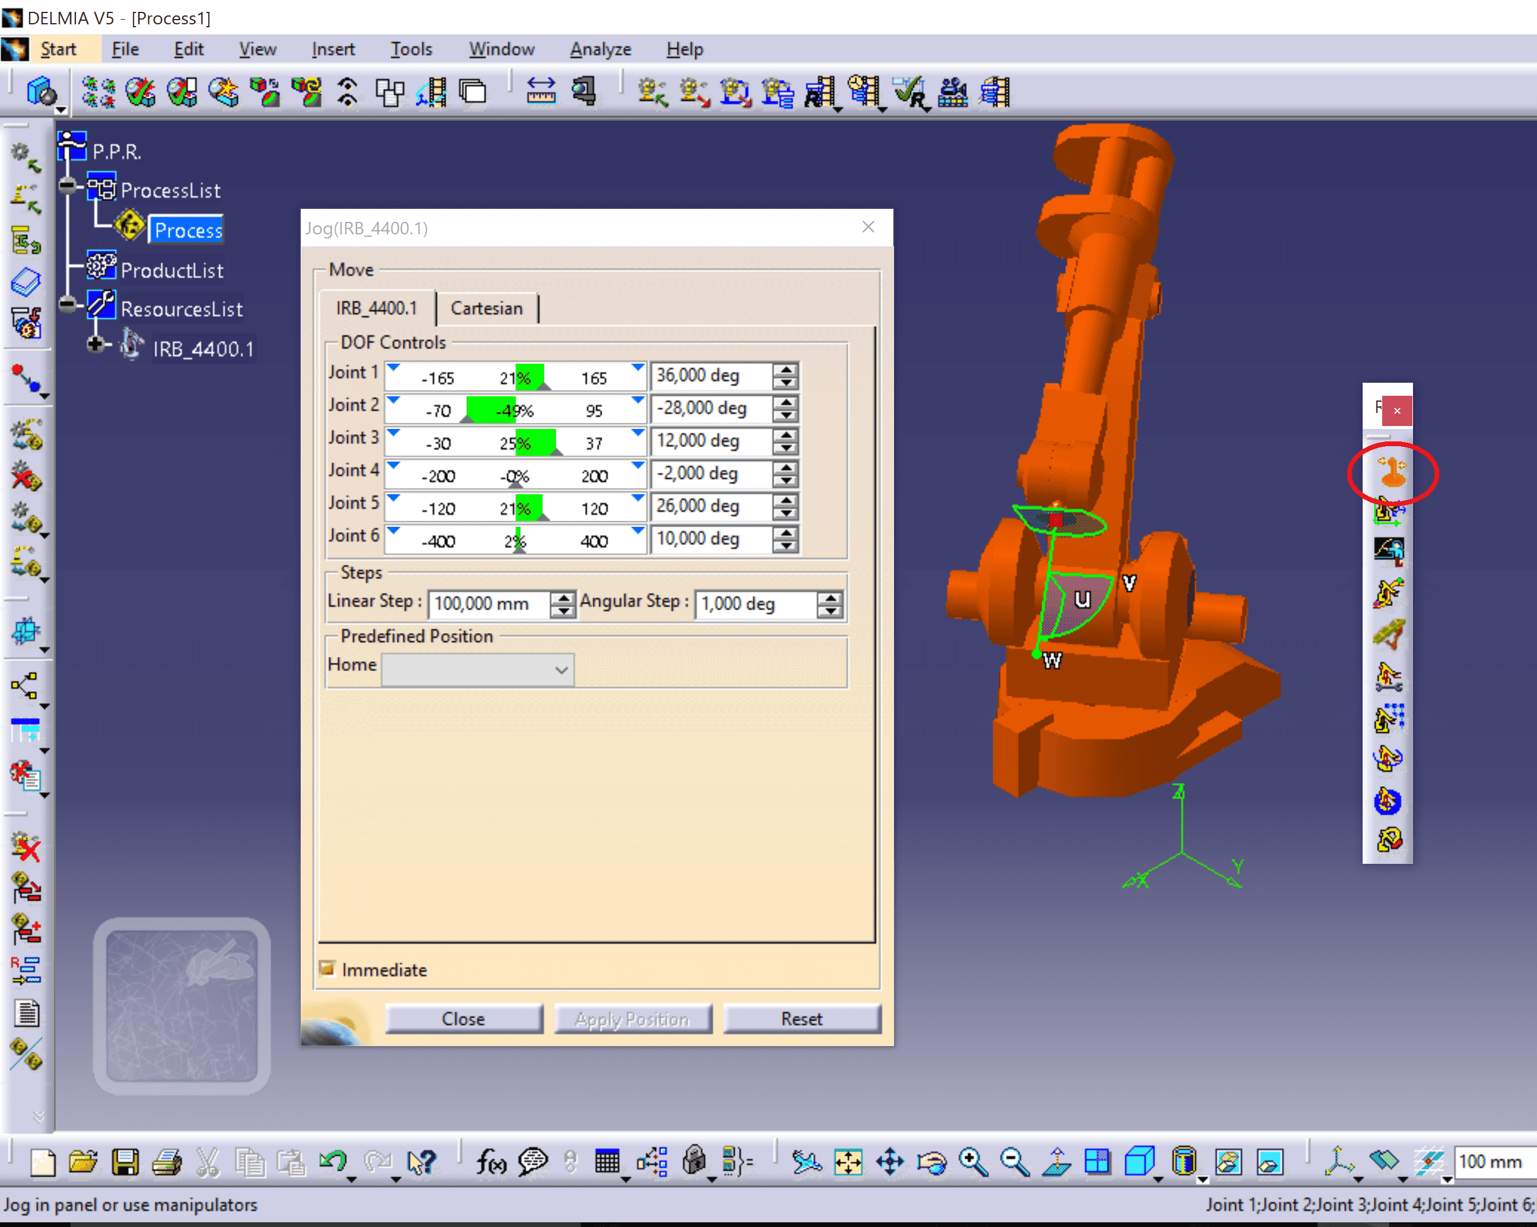Click the document list icon in left toolbar
The image size is (1537, 1227).
click(27, 1012)
